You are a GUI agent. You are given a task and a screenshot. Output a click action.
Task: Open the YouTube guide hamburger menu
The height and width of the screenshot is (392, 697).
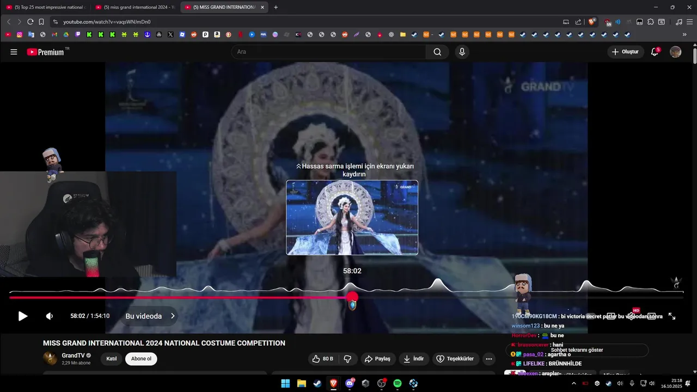point(14,52)
